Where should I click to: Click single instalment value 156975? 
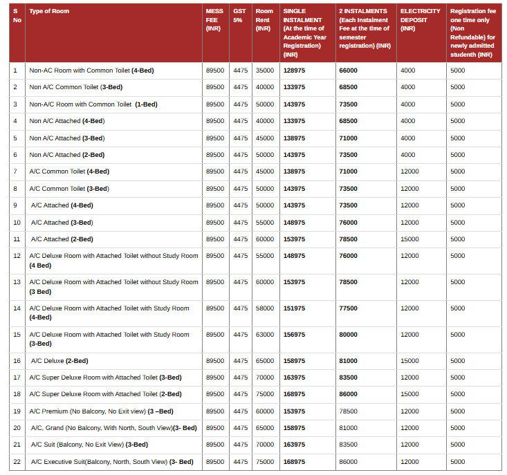coord(294,335)
